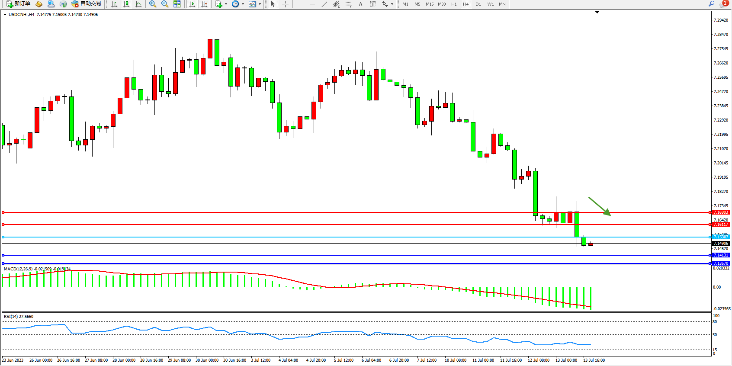
Task: Select the crosshair tool
Action: tap(286, 4)
